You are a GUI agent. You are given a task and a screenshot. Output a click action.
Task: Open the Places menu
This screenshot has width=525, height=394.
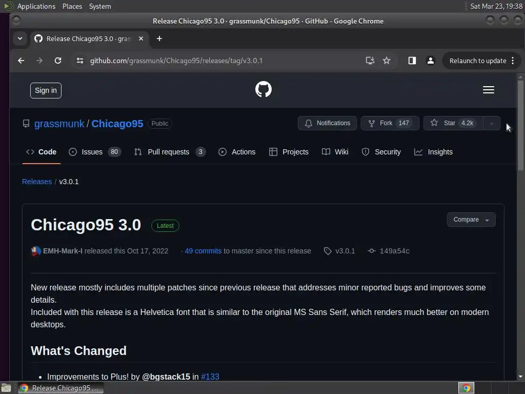[72, 6]
